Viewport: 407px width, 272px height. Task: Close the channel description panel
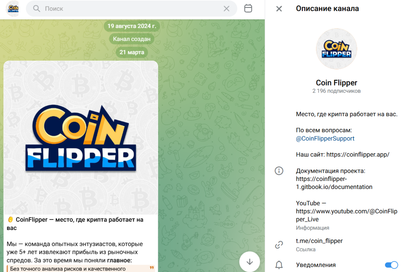pyautogui.click(x=279, y=9)
